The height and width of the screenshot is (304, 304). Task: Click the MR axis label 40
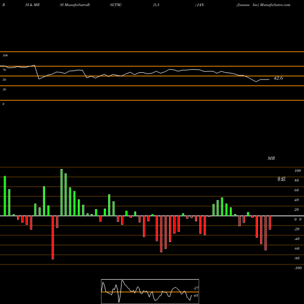coord(297,200)
